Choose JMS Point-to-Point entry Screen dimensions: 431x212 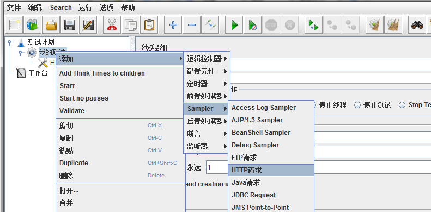click(271, 207)
